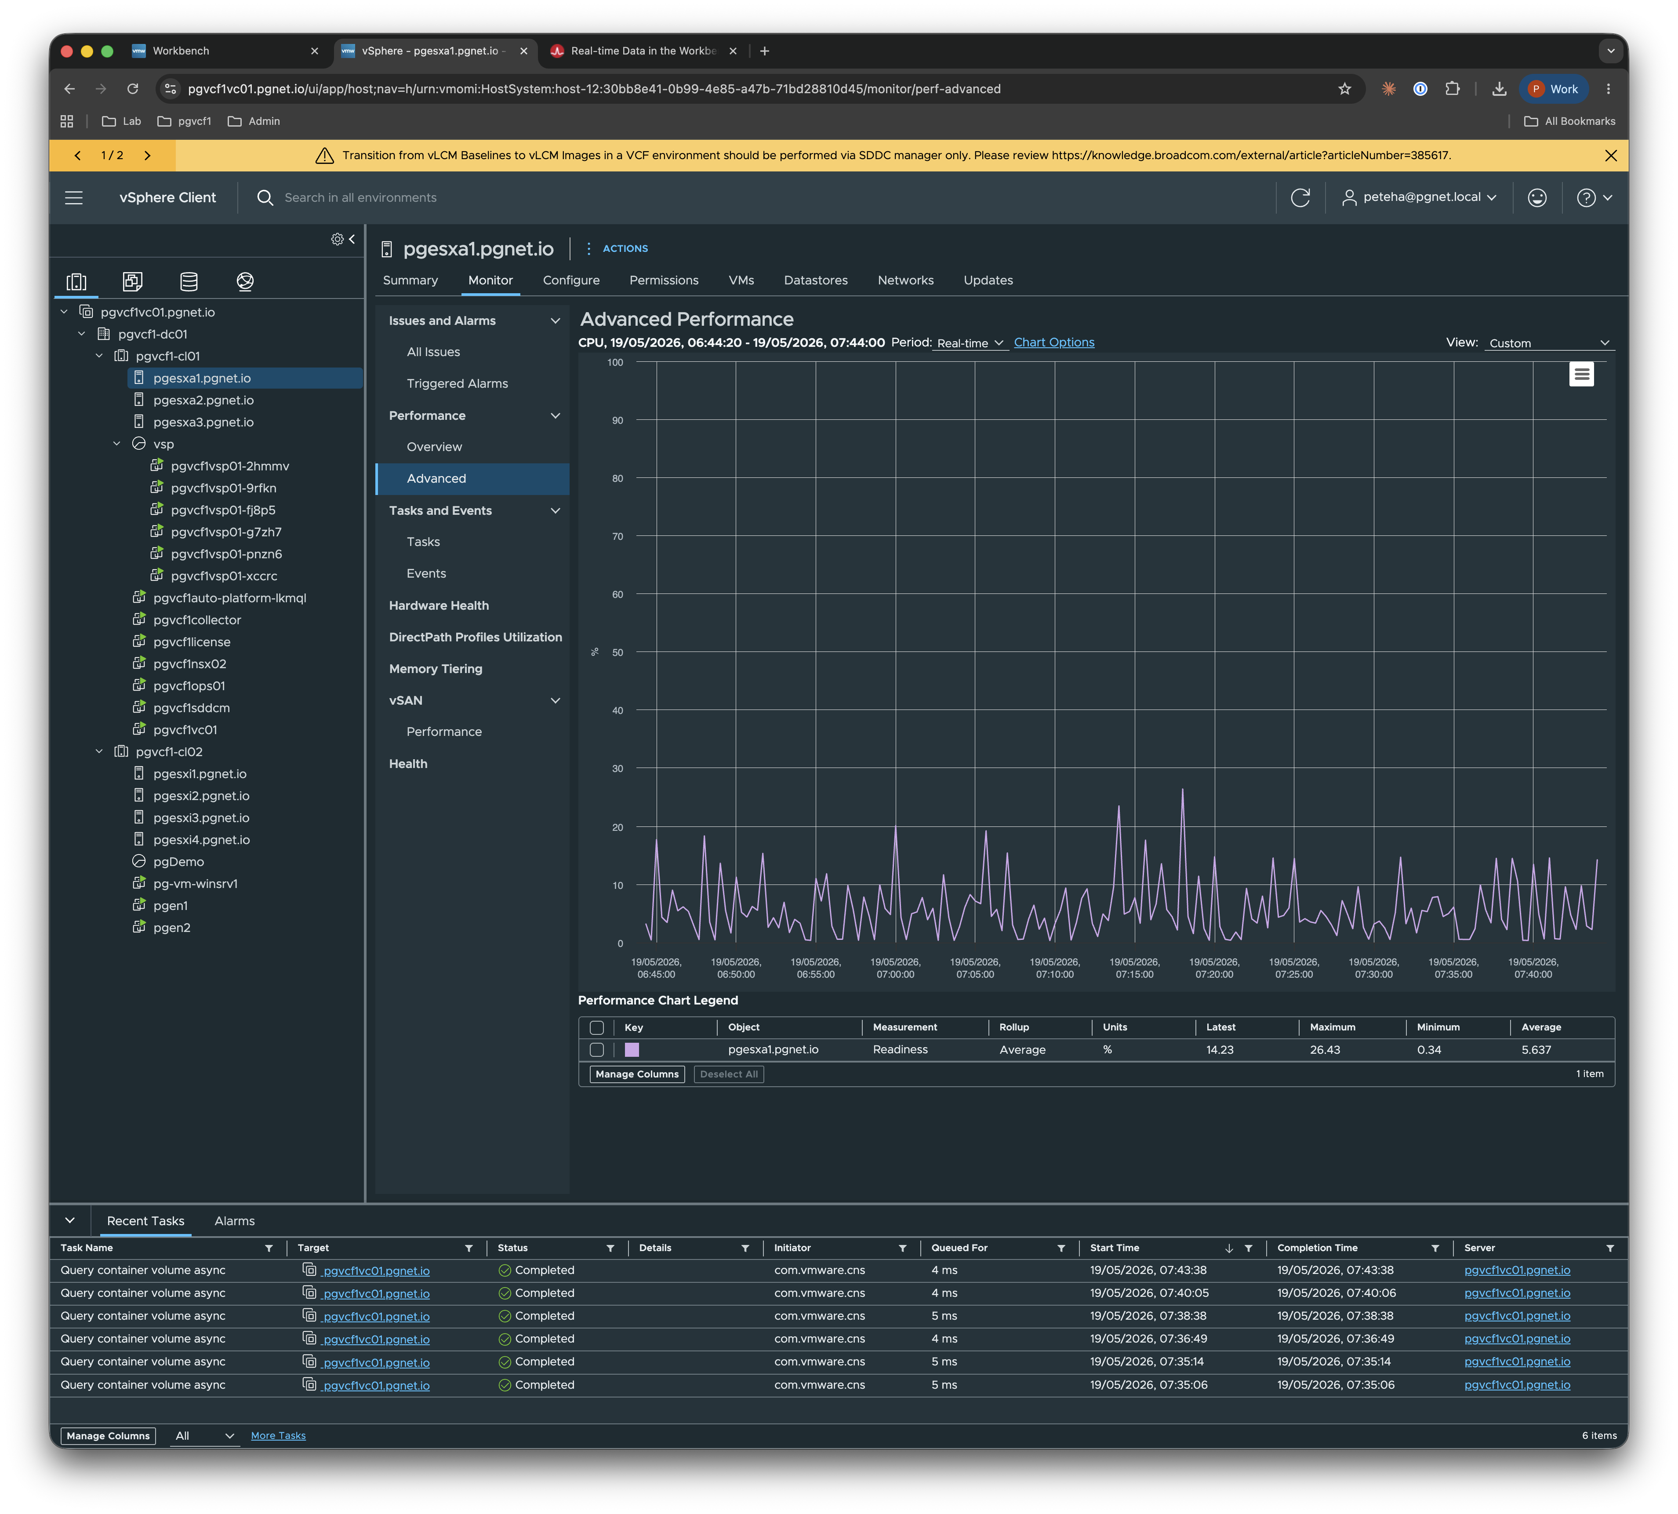
Task: Switch to the Alarms tab
Action: [235, 1221]
